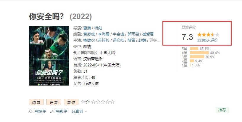Mark the show as 想看
242x122 pixels.
click(36, 102)
